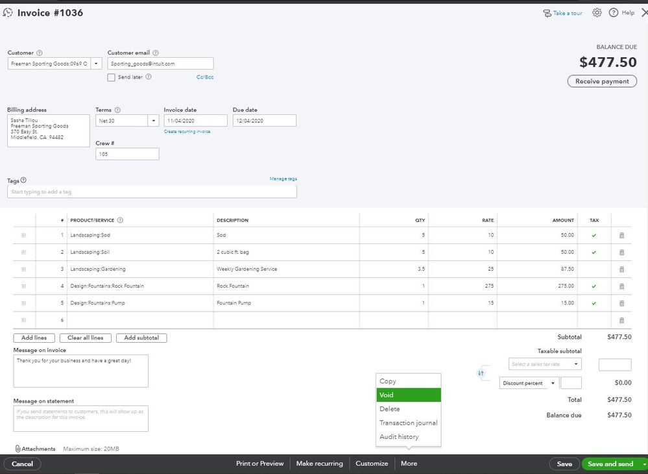Click the drag handle of the Rock Fountain row
The height and width of the screenshot is (474, 648).
click(x=23, y=286)
